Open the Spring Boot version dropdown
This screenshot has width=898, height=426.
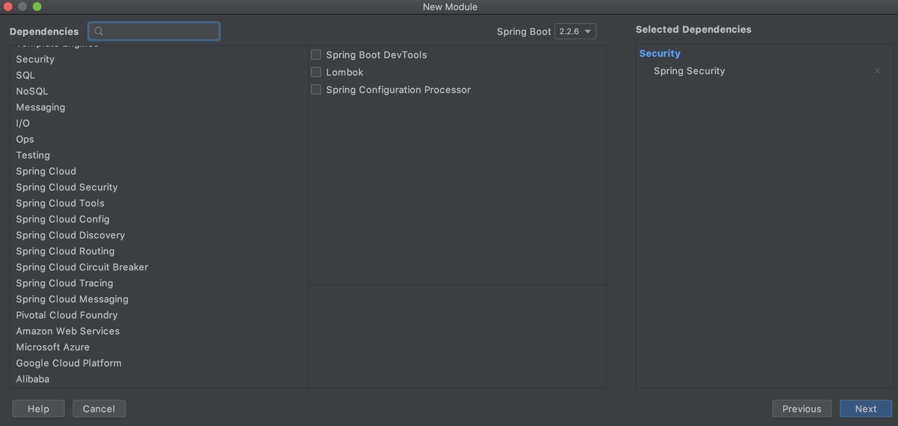point(575,32)
